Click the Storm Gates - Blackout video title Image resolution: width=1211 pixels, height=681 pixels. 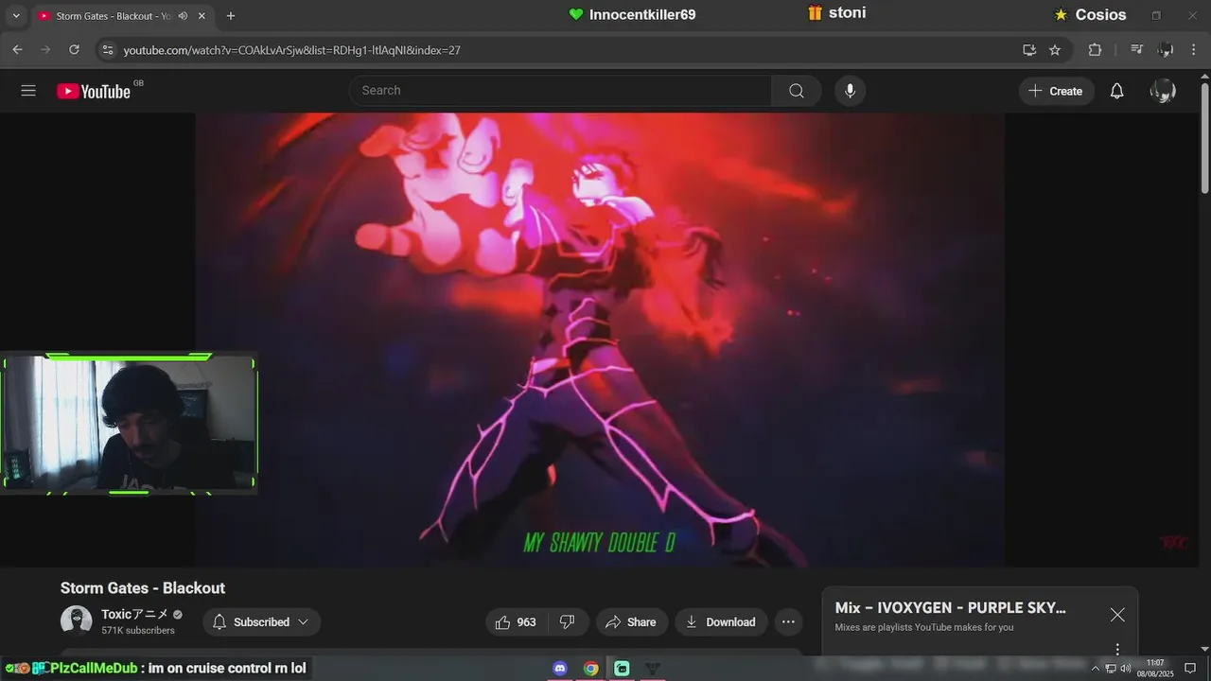pyautogui.click(x=143, y=587)
